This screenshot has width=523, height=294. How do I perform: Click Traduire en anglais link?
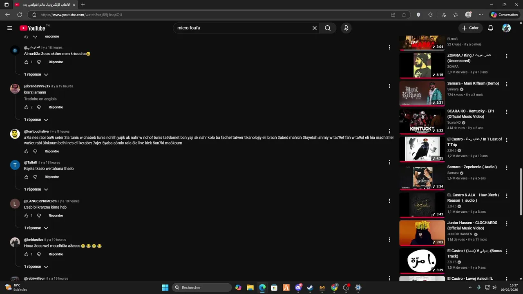pyautogui.click(x=40, y=99)
